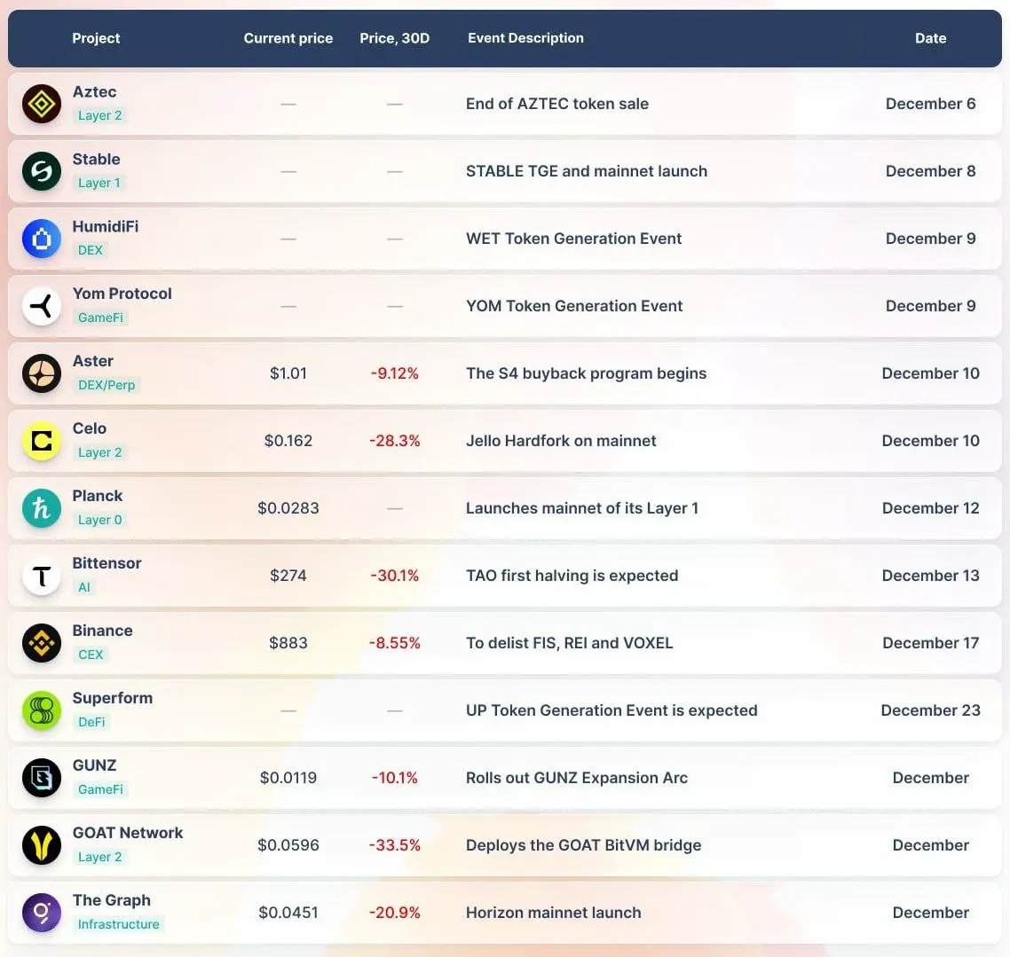Click Celo's price $0.162
Screen dimensions: 1010x957
(288, 441)
